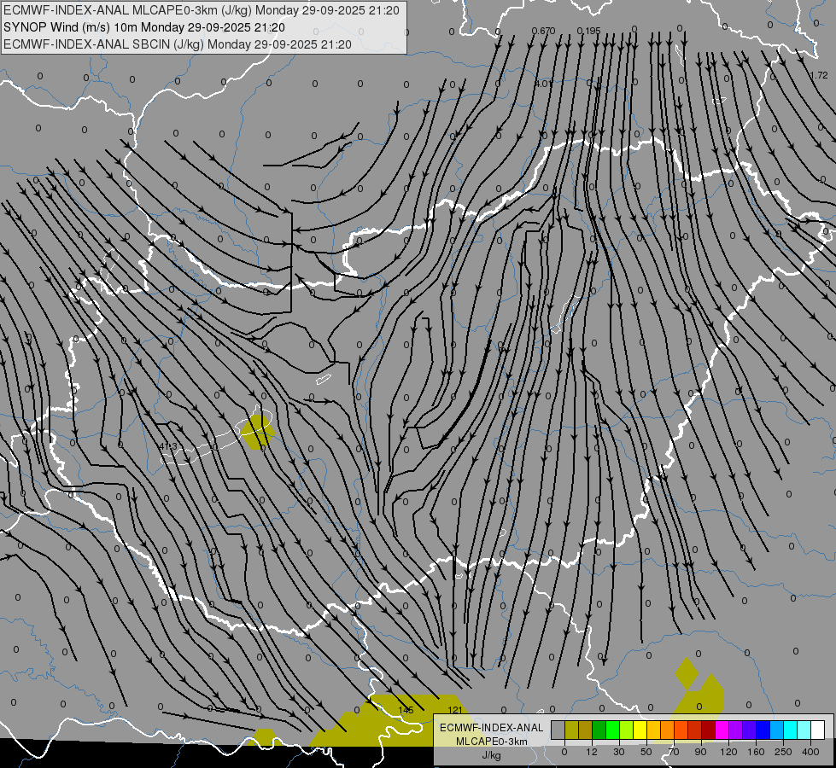Click the 0.670 value at the top
This screenshot has height=768, width=836.
click(543, 31)
